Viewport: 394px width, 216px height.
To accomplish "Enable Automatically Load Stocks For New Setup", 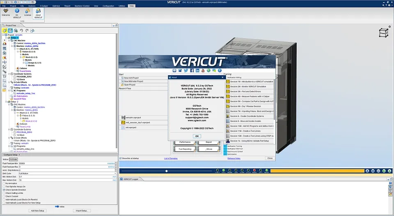I will click(x=4, y=203).
